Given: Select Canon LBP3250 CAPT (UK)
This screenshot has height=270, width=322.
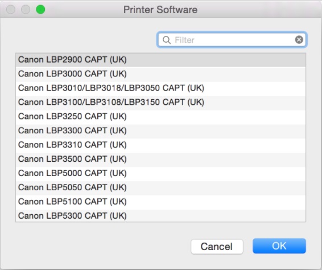Looking at the screenshot, I should click(160, 117).
